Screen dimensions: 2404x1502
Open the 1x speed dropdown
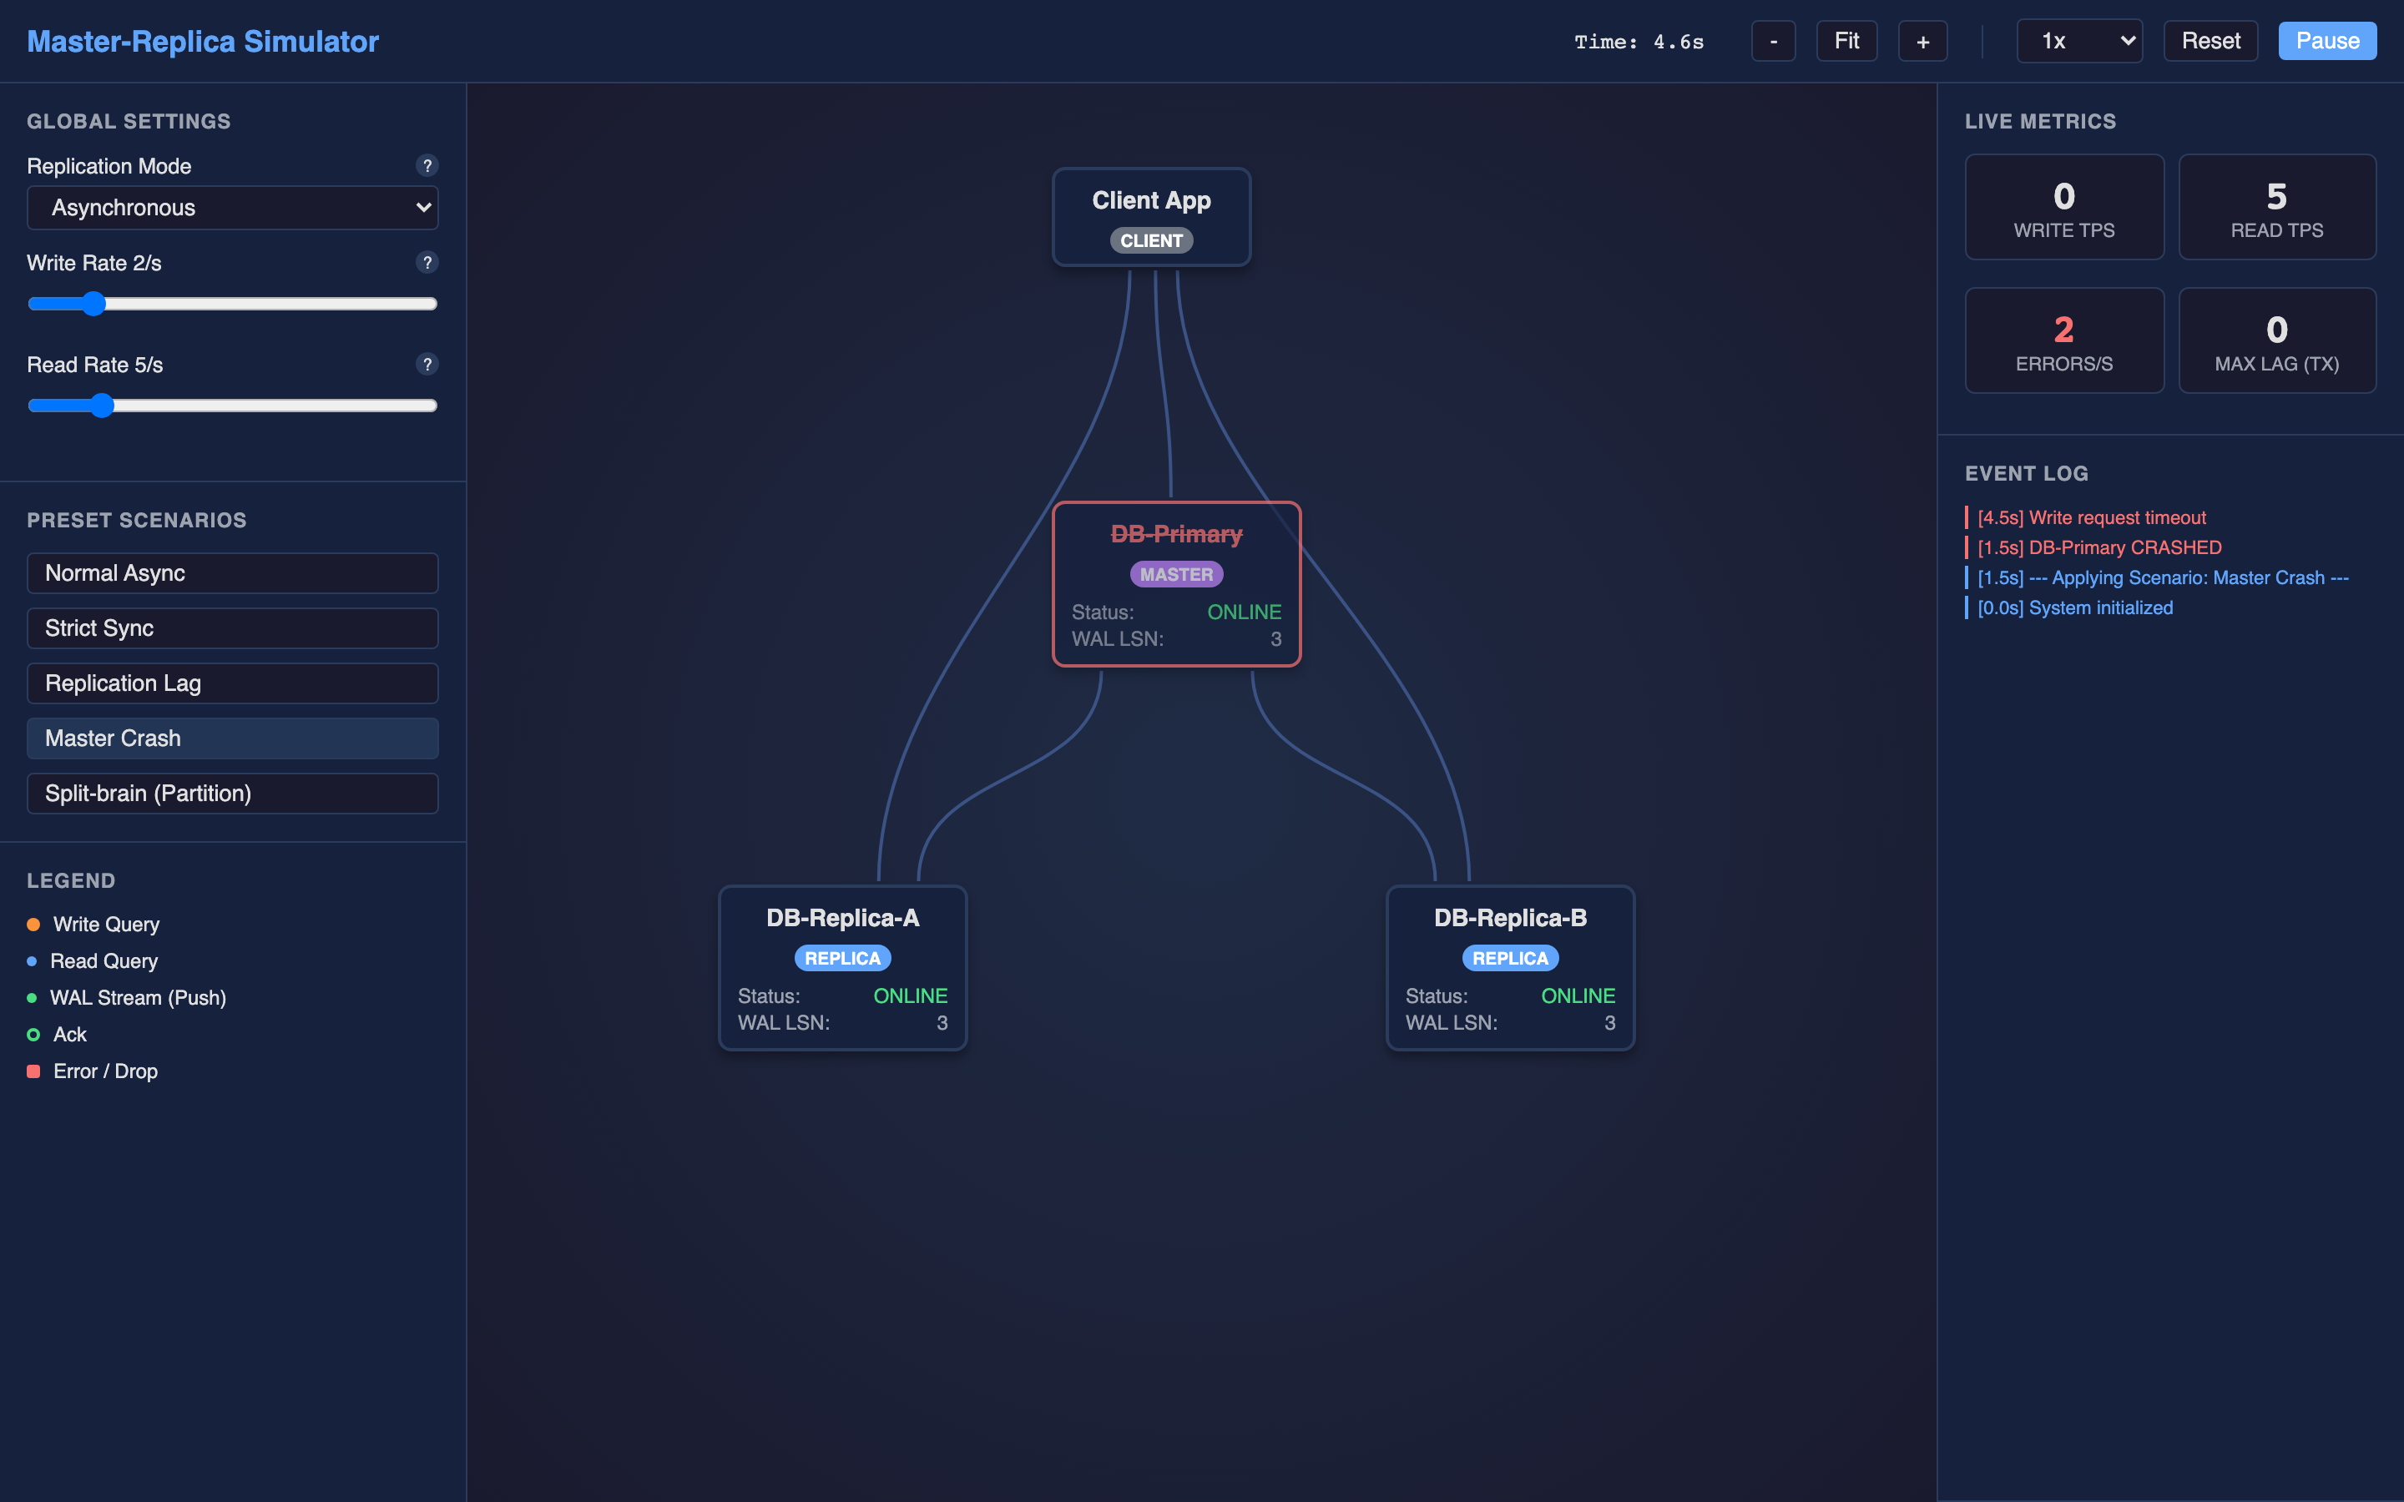(x=2079, y=42)
